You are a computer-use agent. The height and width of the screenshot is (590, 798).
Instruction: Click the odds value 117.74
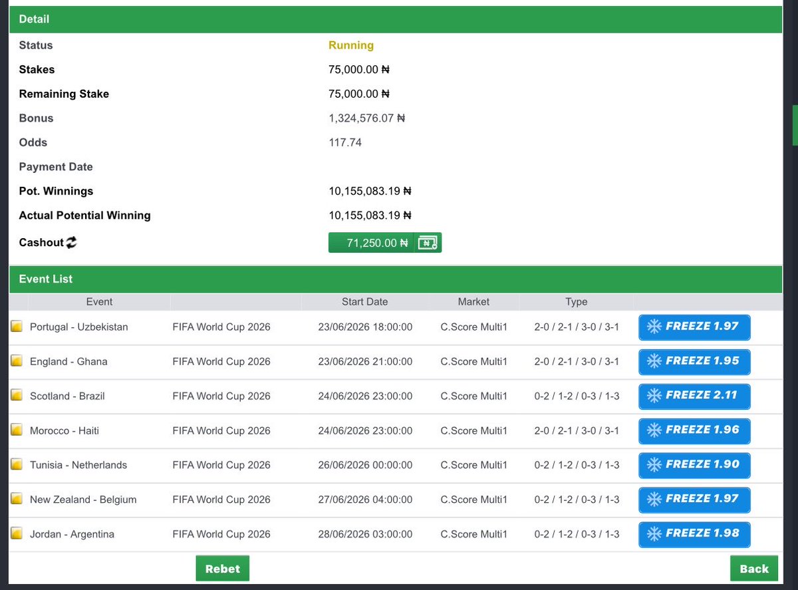345,142
